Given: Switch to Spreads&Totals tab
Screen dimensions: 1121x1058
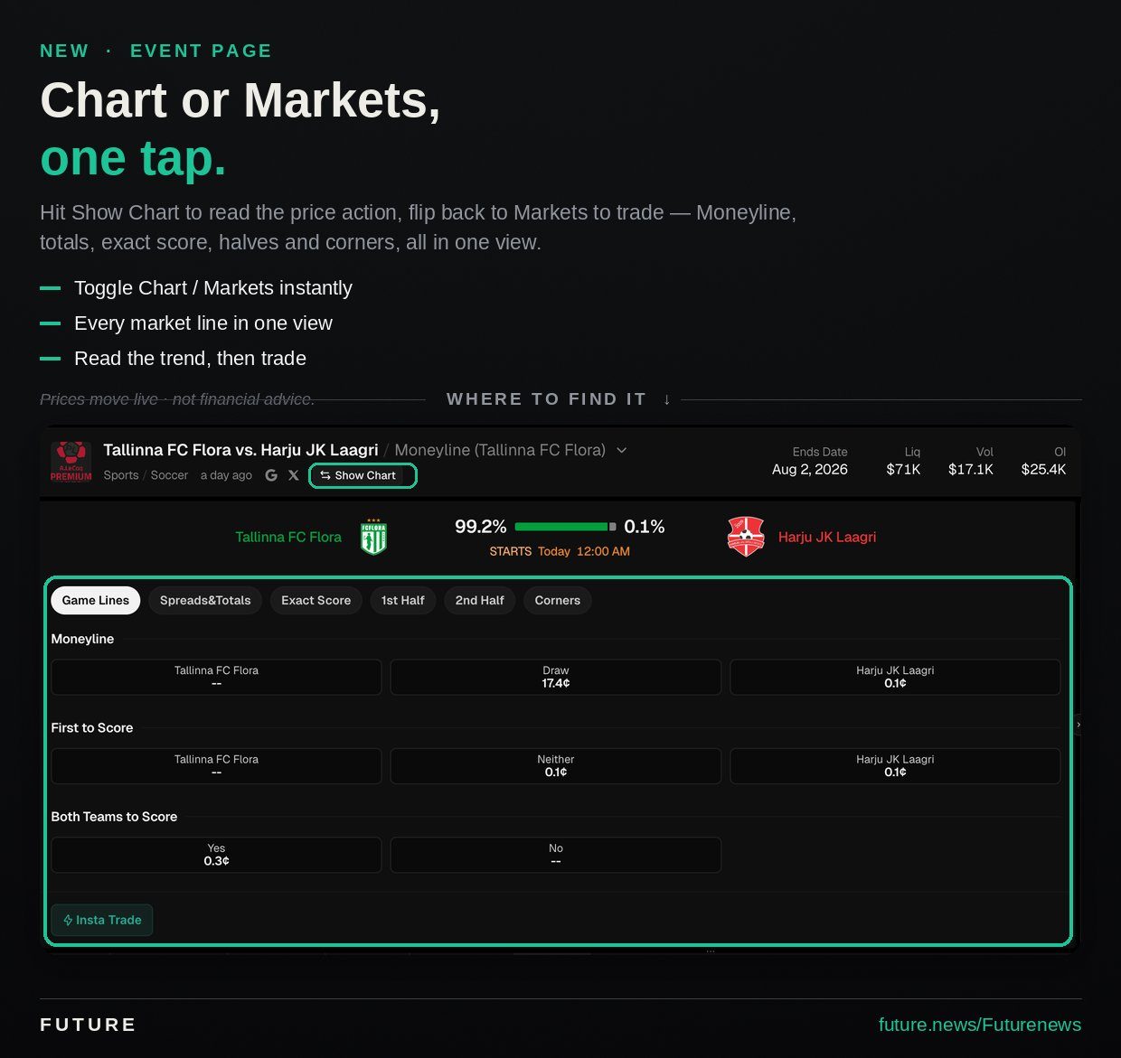Looking at the screenshot, I should point(205,601).
